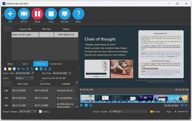Click the subtitle table's Subtitle column header
This screenshot has height=121, width=192.
pos(66,84)
